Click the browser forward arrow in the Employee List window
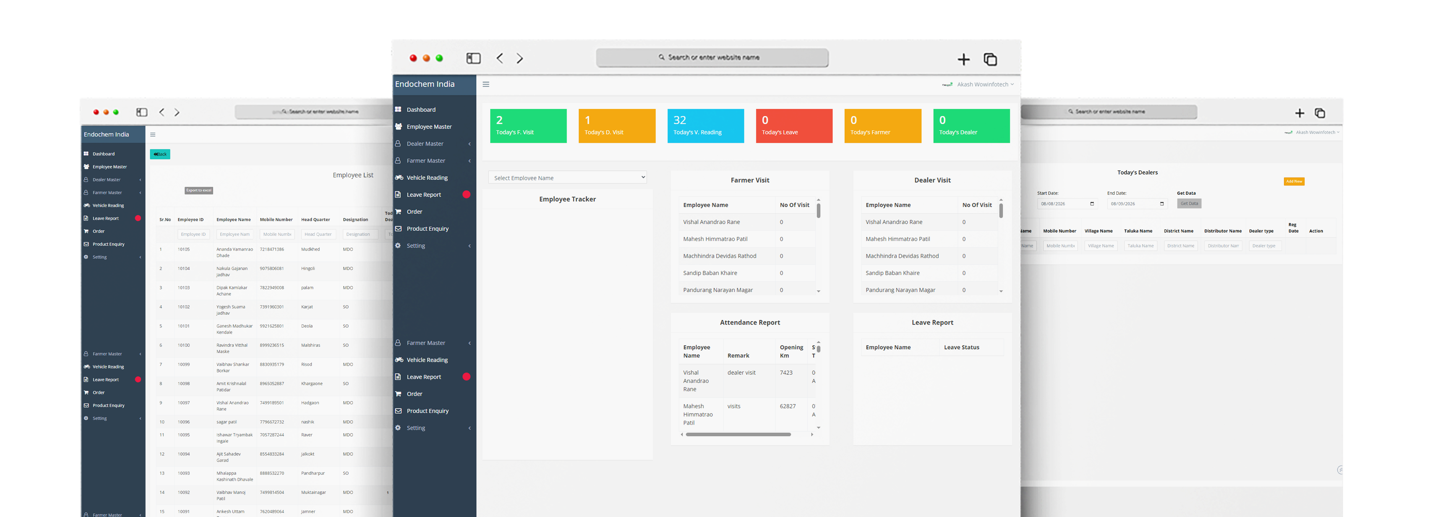The width and height of the screenshot is (1446, 517). (x=177, y=112)
